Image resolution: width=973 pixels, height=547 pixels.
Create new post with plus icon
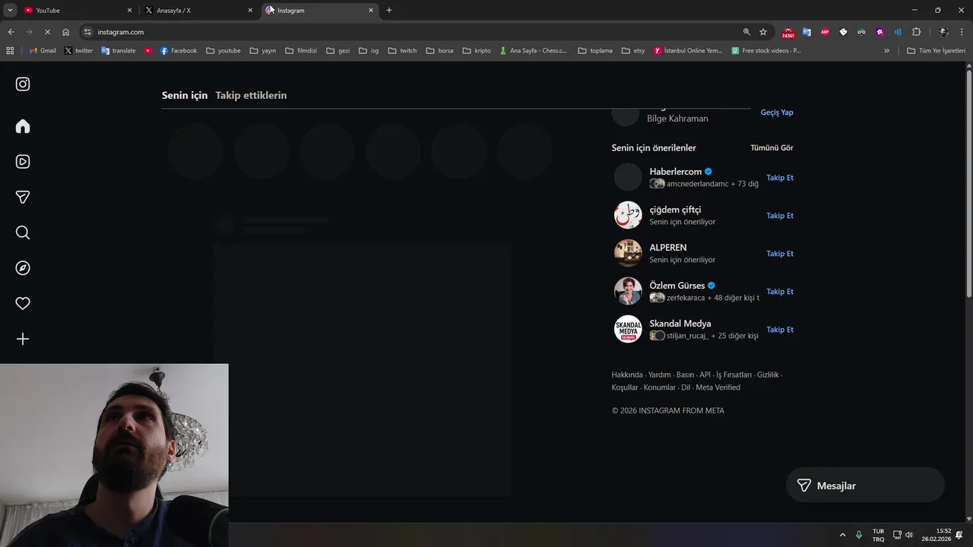pyautogui.click(x=23, y=339)
